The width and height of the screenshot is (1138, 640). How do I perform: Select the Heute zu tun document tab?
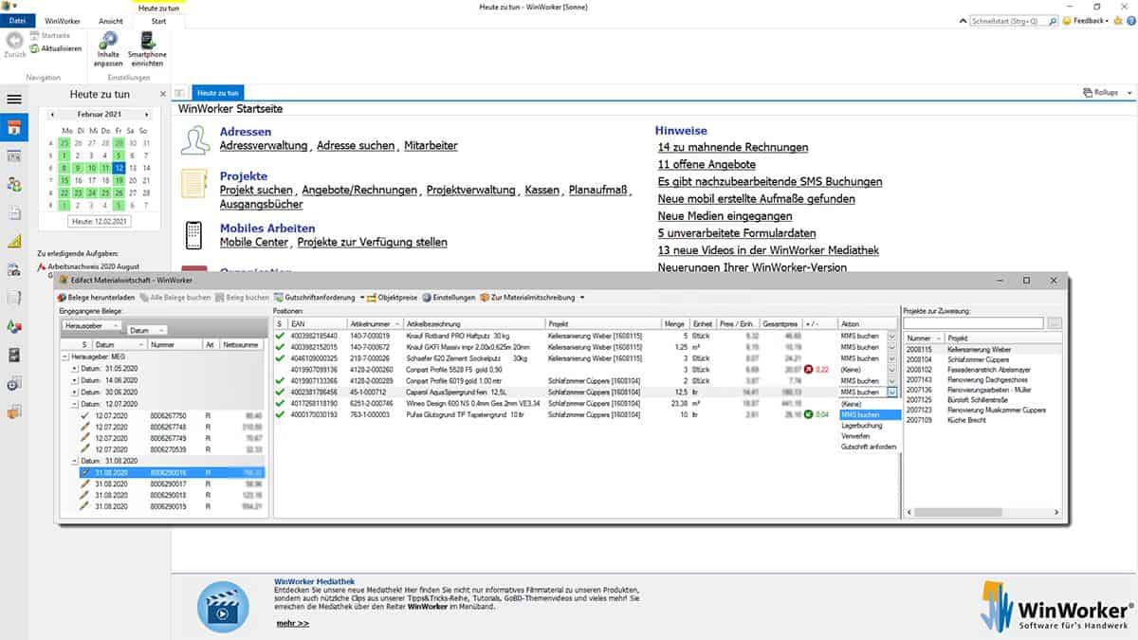(219, 93)
